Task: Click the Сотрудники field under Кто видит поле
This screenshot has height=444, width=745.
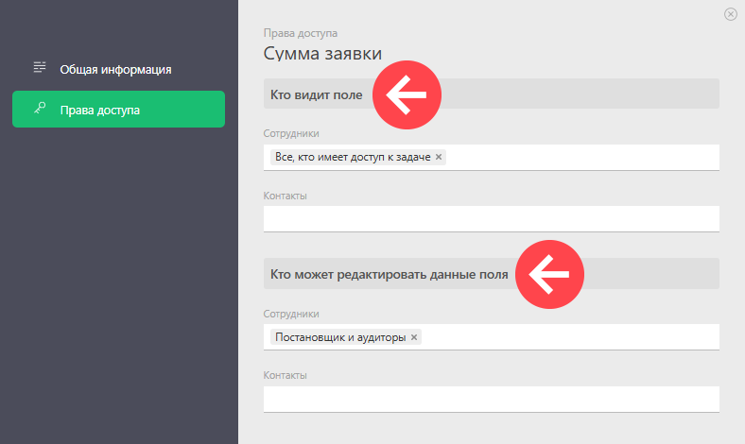Action: (492, 157)
